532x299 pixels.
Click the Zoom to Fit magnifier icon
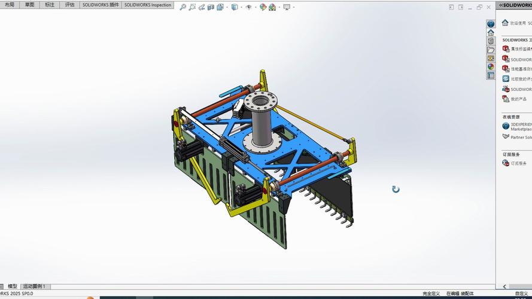(183, 7)
